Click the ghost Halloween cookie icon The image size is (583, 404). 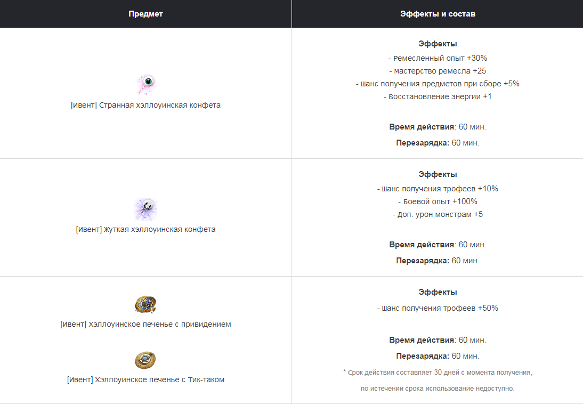tap(145, 304)
